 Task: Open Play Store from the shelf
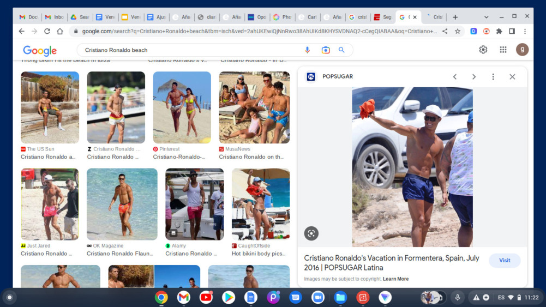tap(229, 297)
